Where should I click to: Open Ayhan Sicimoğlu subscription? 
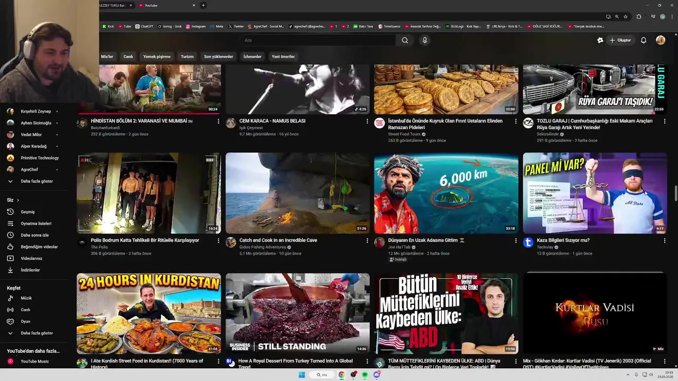[33, 123]
